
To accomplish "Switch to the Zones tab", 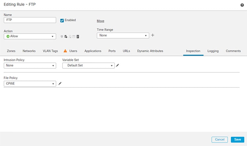I will 11,51.
